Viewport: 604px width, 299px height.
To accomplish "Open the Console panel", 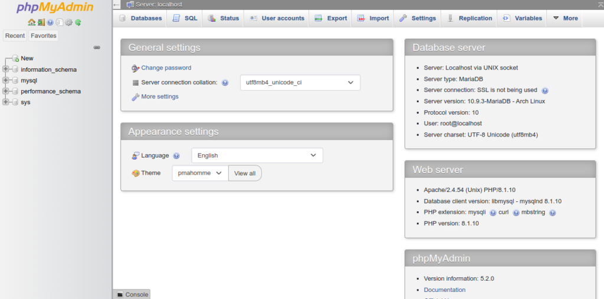I will (132, 294).
